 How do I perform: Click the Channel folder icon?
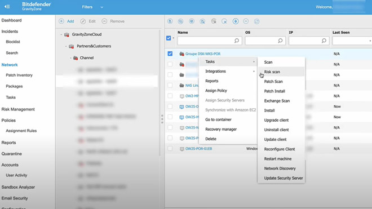click(76, 58)
